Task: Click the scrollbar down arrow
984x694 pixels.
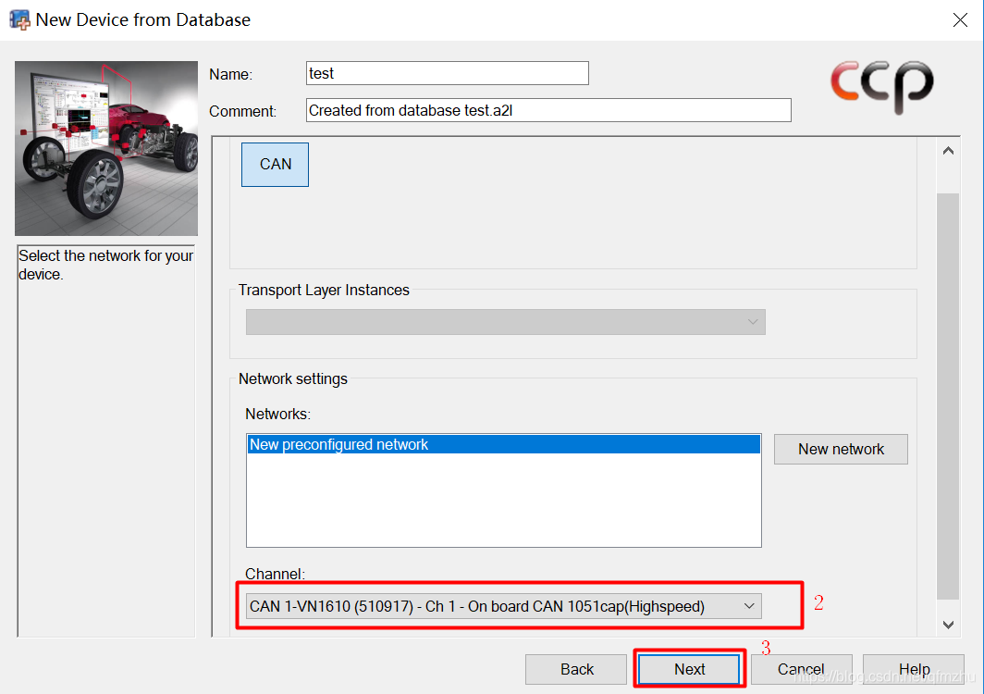Action: coord(948,625)
